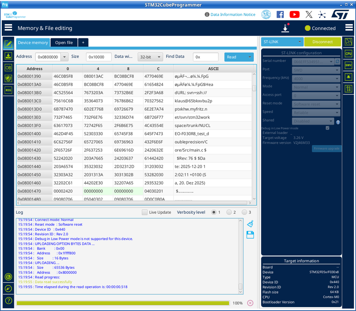Save the log with floppy disk icon

point(250,235)
